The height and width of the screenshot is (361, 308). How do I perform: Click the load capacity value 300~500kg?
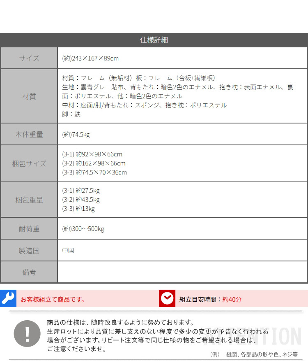point(83,229)
